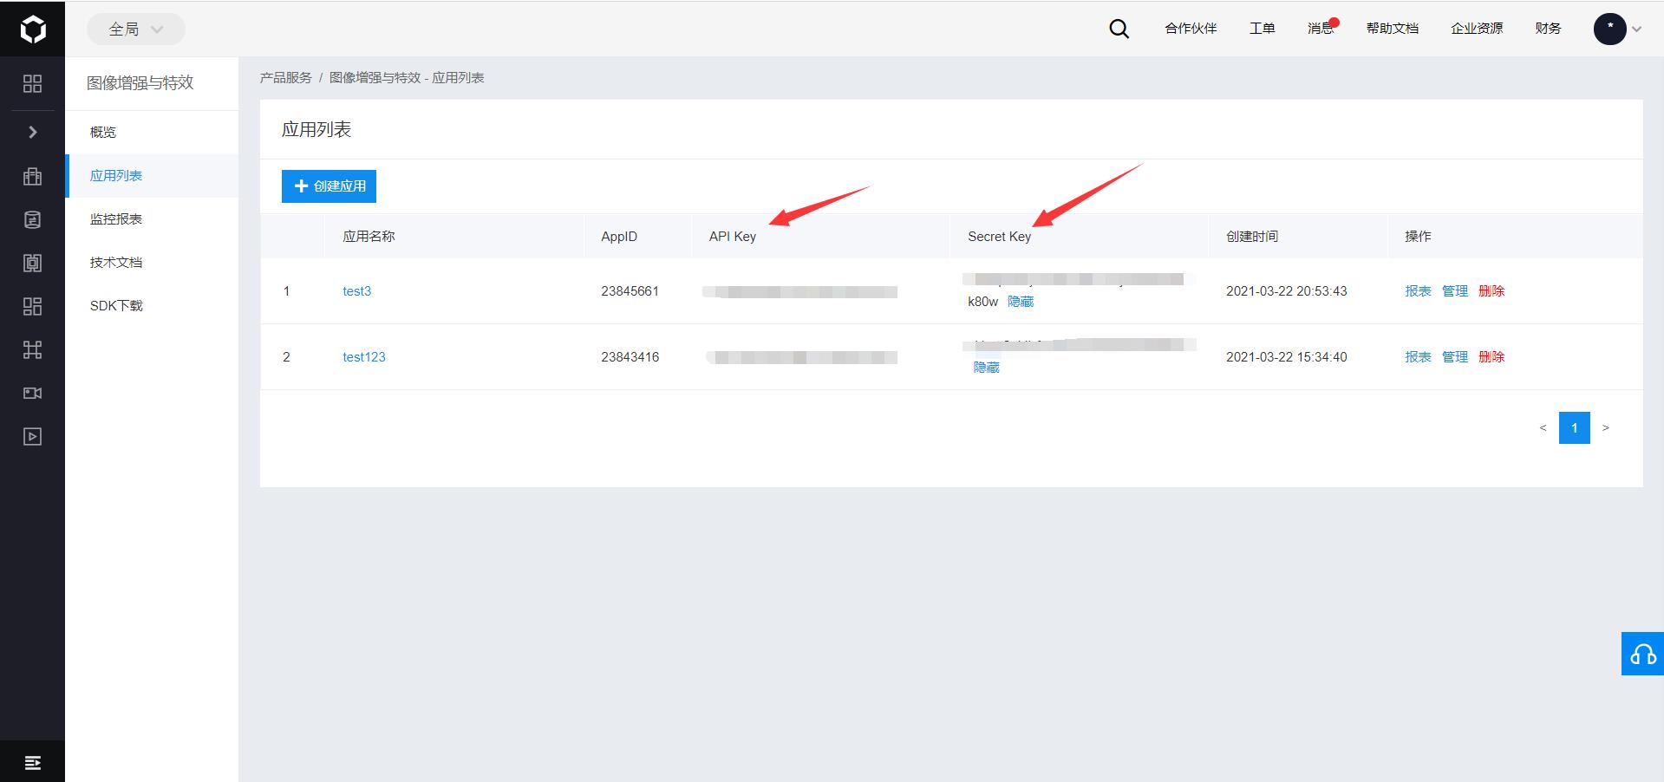
Task: Open 企业资源 in top navigation
Action: (x=1477, y=29)
